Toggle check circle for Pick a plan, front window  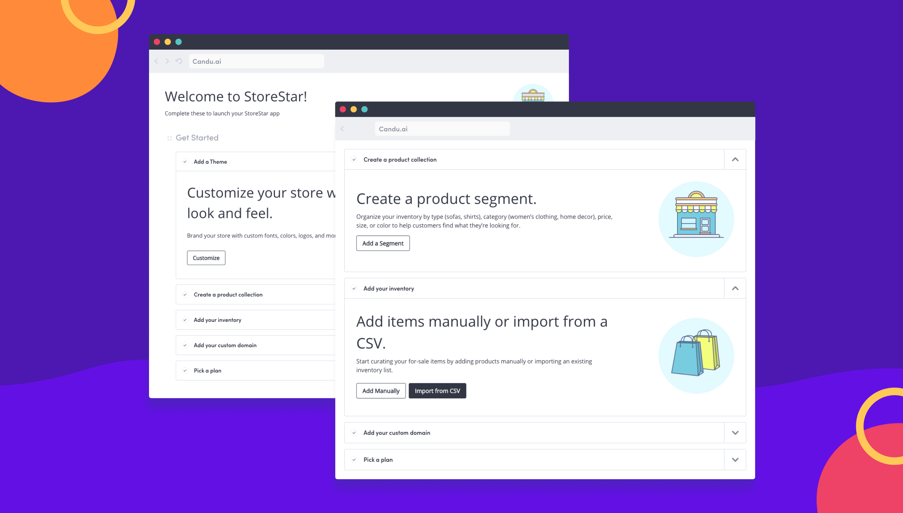pos(354,459)
